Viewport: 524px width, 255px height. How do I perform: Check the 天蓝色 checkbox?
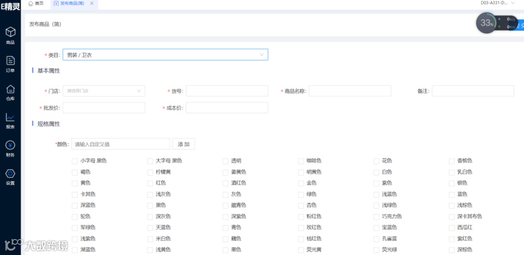pos(150,228)
